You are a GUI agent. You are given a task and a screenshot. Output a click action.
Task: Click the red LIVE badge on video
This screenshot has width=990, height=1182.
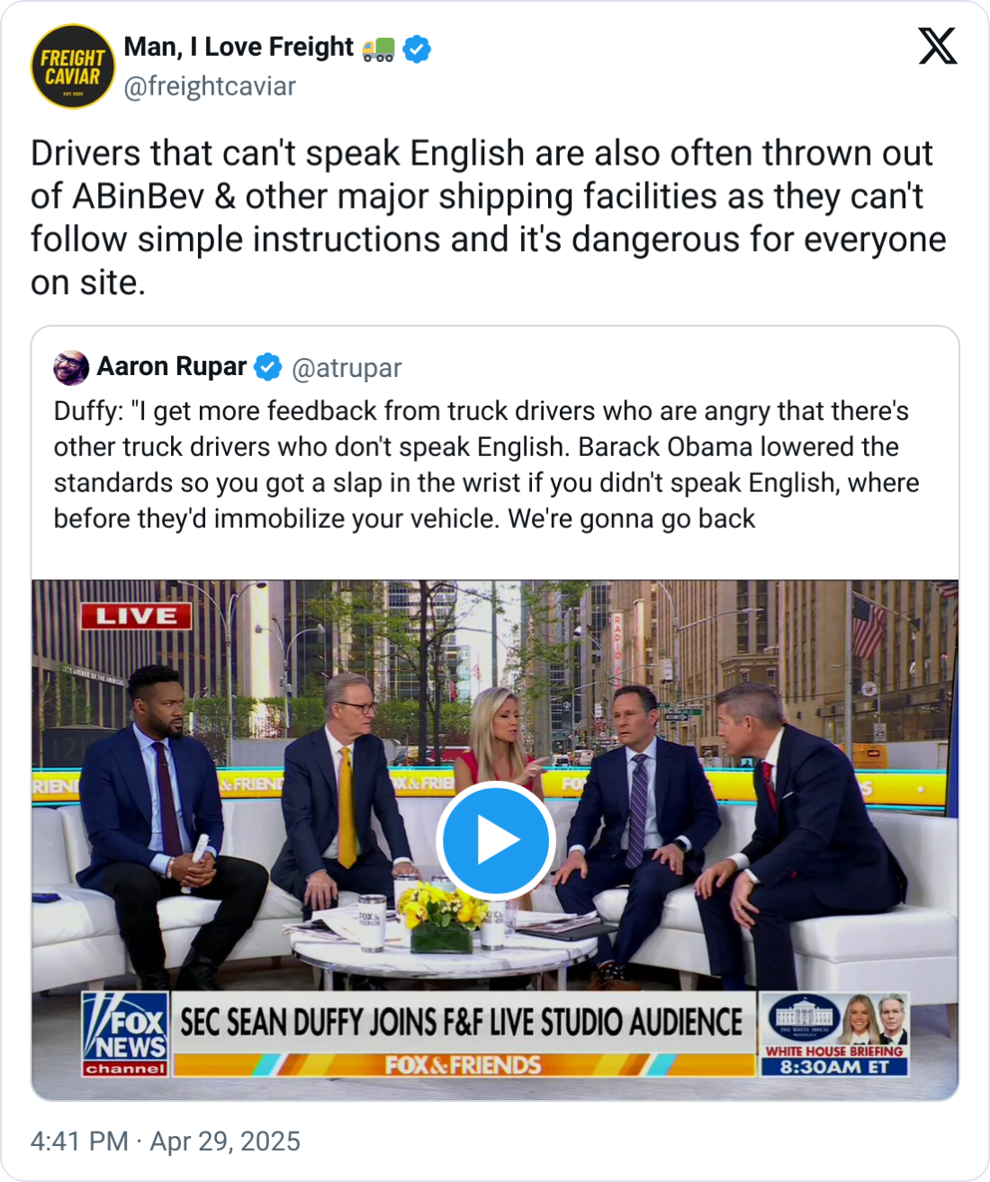pyautogui.click(x=136, y=616)
